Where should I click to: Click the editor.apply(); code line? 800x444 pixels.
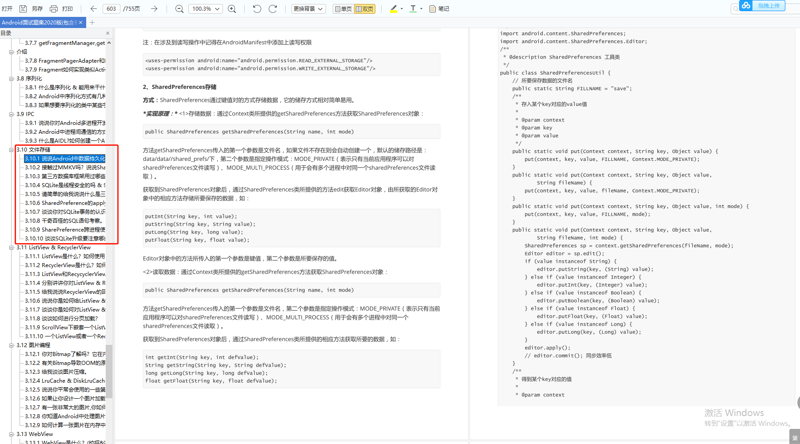click(547, 348)
